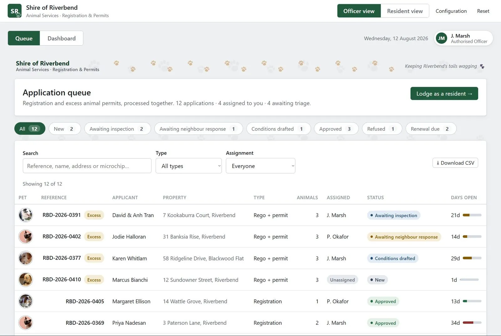501x336 pixels.
Task: Focus the search reference input field
Action: pyautogui.click(x=87, y=166)
